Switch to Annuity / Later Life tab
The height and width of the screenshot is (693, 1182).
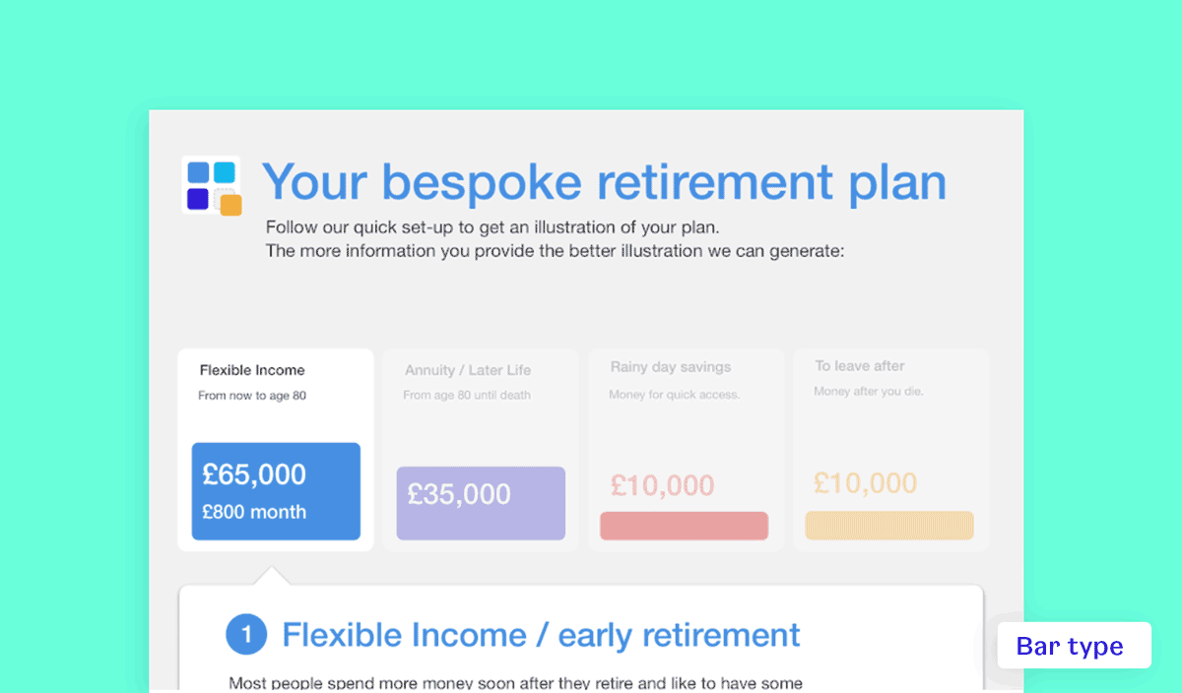click(481, 450)
